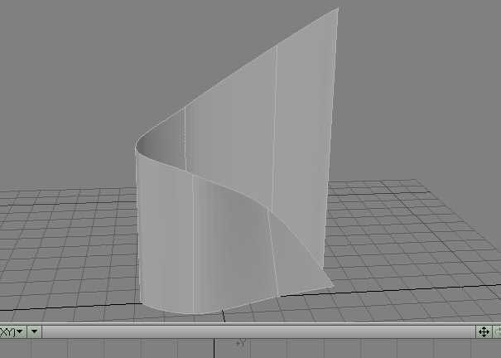Click the +Y axis label in lower viewport
Viewport: 501px width, 358px height.
coord(242,342)
